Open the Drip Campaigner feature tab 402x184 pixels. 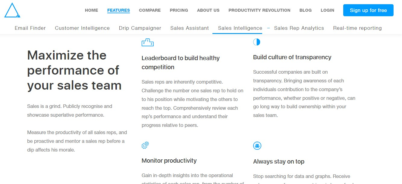pos(140,28)
